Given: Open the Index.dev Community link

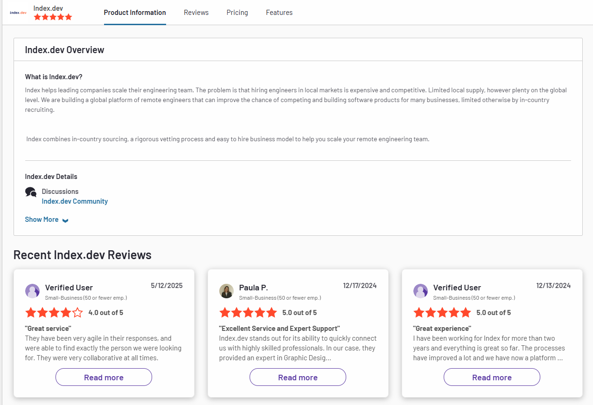Looking at the screenshot, I should point(75,201).
